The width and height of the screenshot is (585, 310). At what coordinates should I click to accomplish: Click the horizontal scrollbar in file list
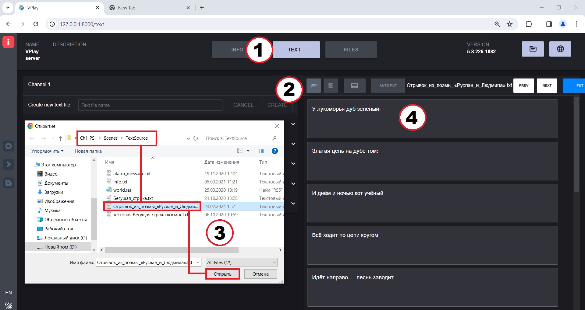172,250
